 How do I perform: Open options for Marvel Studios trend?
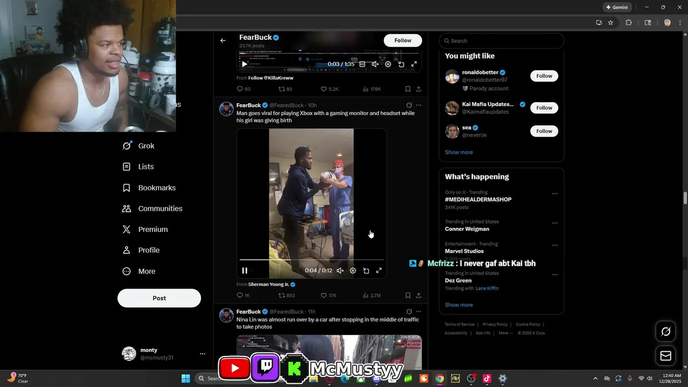[555, 245]
